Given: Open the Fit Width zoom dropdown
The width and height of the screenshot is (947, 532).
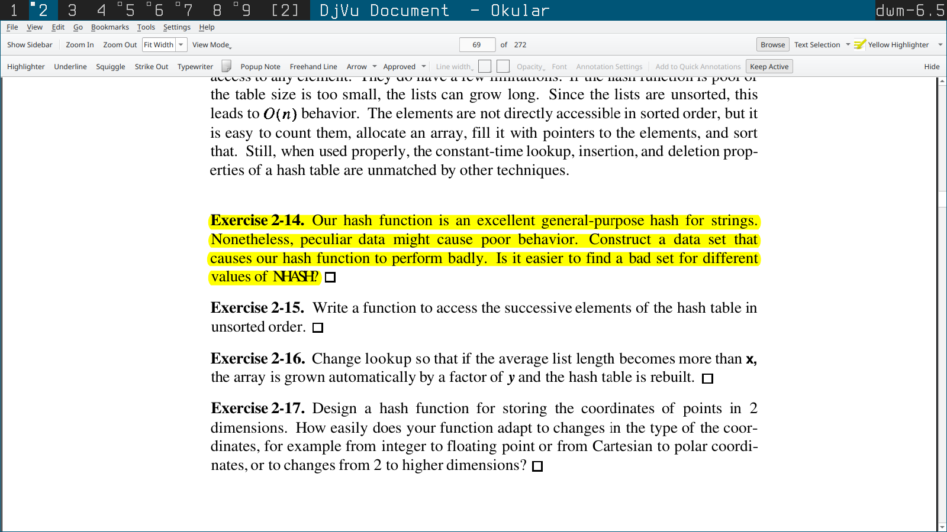Looking at the screenshot, I should 181,45.
